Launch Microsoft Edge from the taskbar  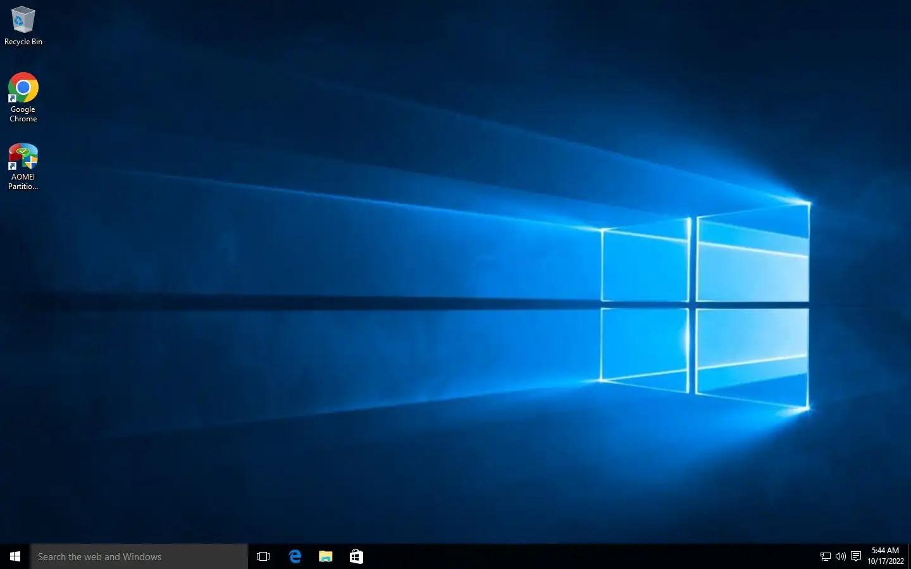pyautogui.click(x=295, y=556)
